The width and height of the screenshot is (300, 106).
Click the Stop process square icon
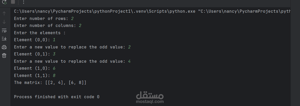click(x=13, y=2)
